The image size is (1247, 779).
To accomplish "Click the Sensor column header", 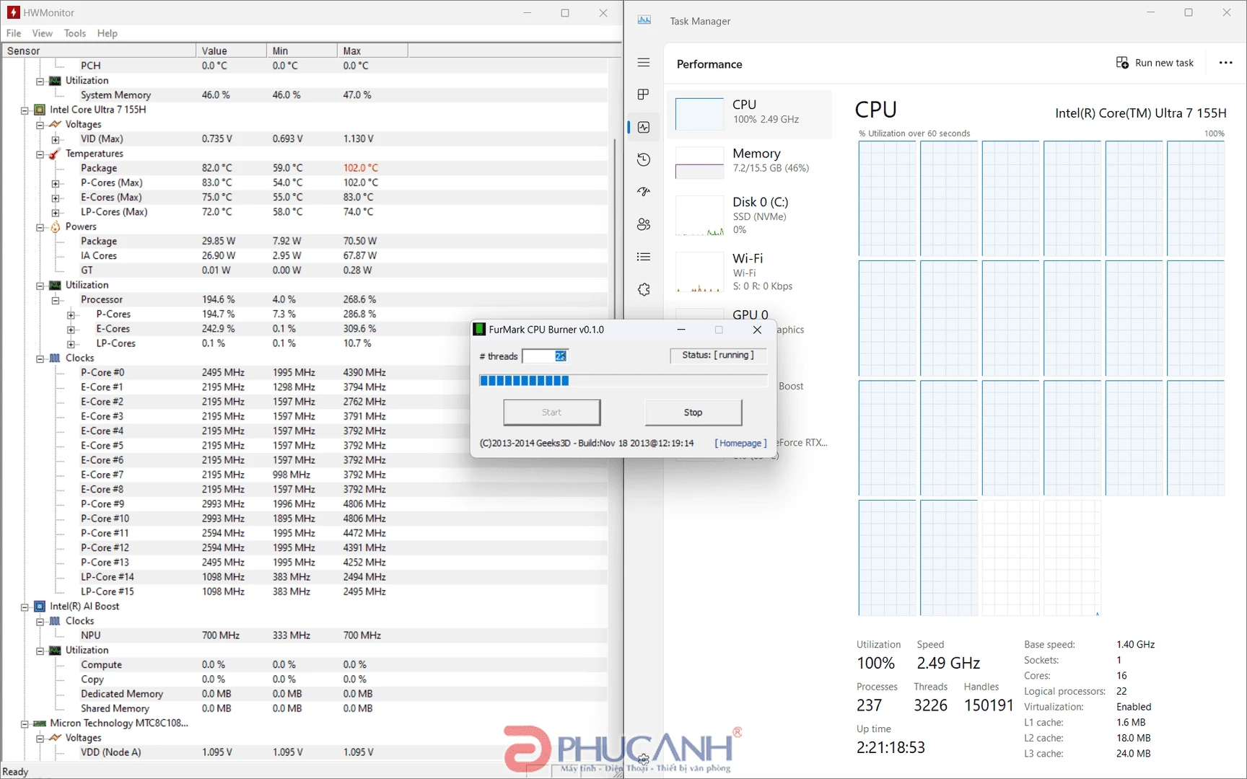I will pyautogui.click(x=99, y=50).
